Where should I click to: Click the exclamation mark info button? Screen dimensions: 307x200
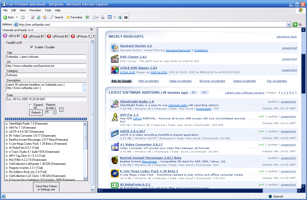[x=61, y=110]
